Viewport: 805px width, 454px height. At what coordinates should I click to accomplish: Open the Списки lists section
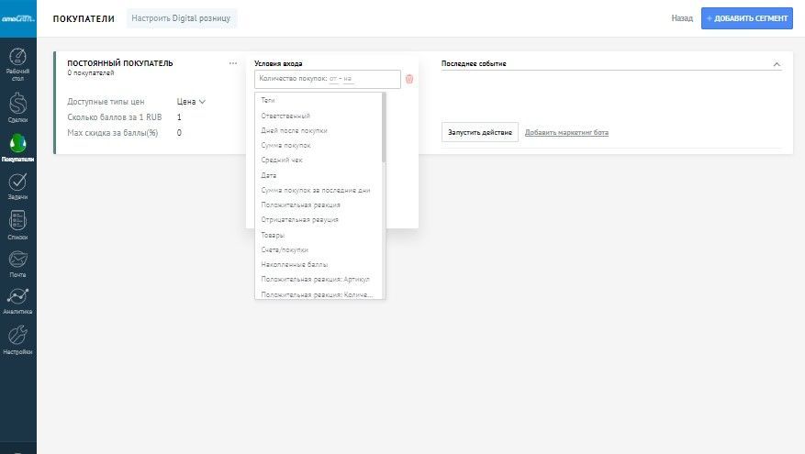tap(18, 226)
